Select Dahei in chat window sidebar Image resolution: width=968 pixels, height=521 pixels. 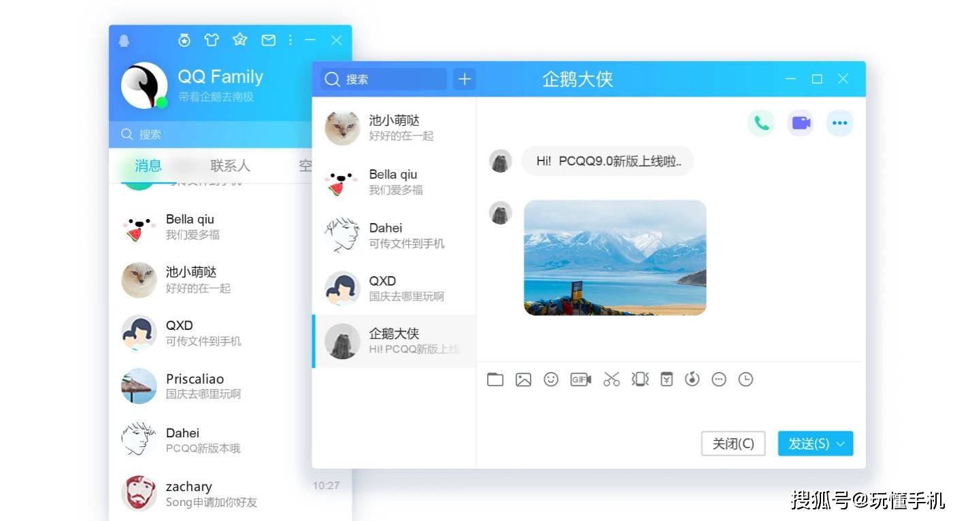pos(395,235)
